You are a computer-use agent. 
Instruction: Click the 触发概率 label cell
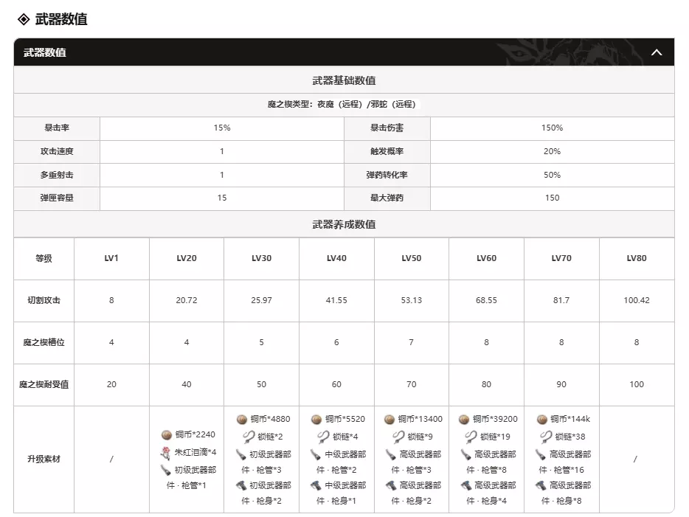pyautogui.click(x=387, y=151)
